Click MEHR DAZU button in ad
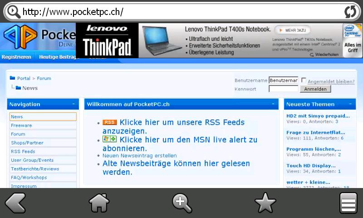The width and height of the screenshot is (363, 218). 293,30
